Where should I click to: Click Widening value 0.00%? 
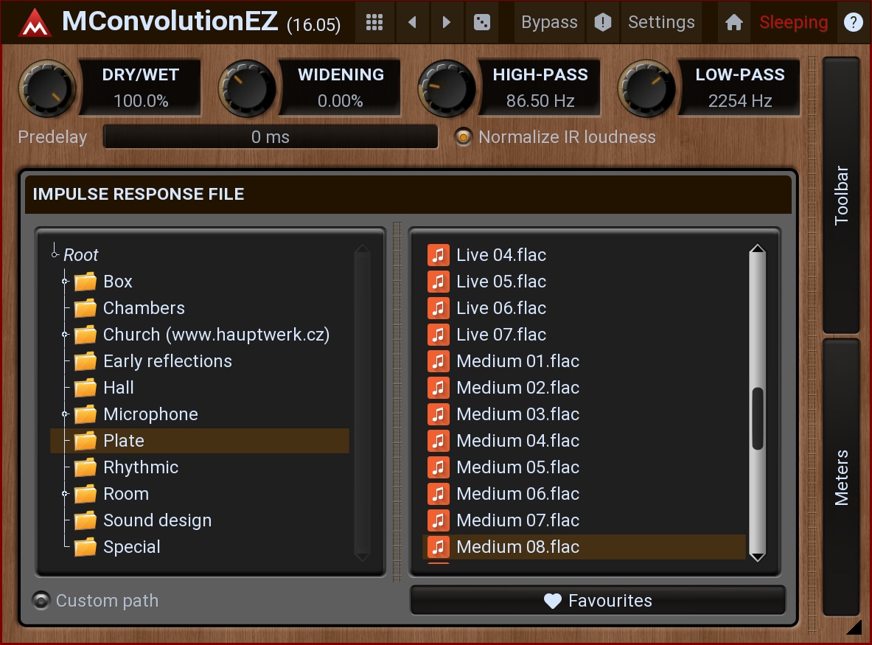pyautogui.click(x=341, y=101)
